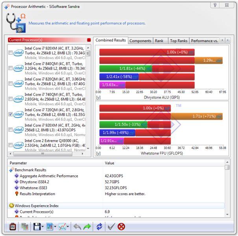Check the Core i7 840QM checkbox
238x236 pixels.
(10, 68)
